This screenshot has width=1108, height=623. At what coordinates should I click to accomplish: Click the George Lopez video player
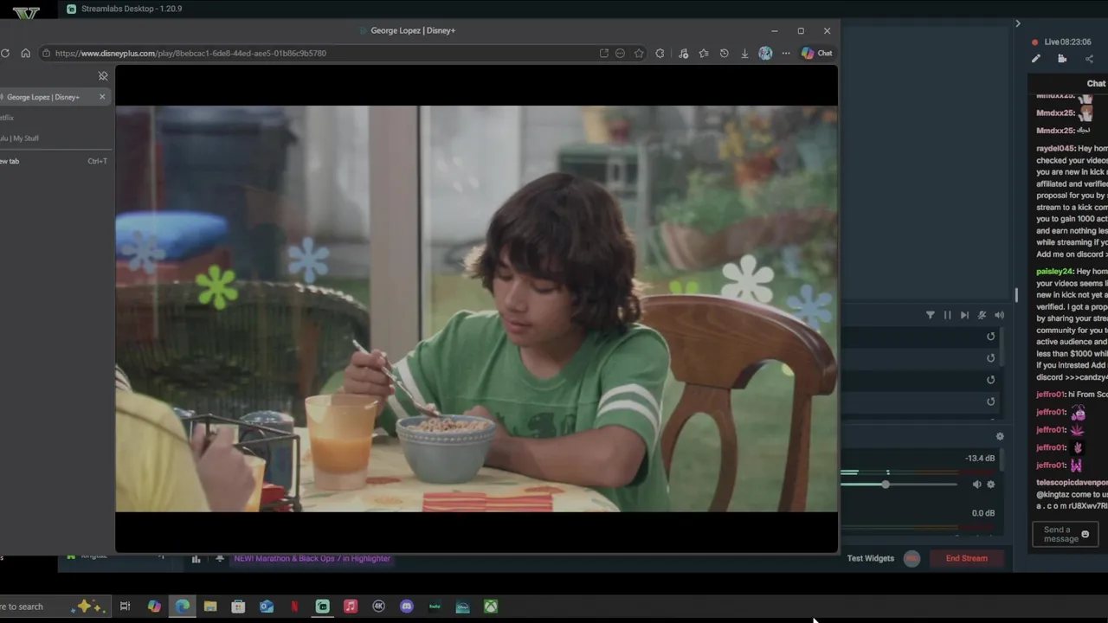[476, 309]
